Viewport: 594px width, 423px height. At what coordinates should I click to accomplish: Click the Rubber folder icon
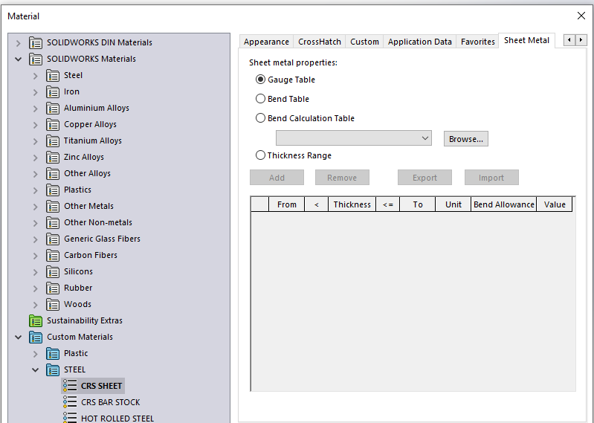(x=53, y=288)
